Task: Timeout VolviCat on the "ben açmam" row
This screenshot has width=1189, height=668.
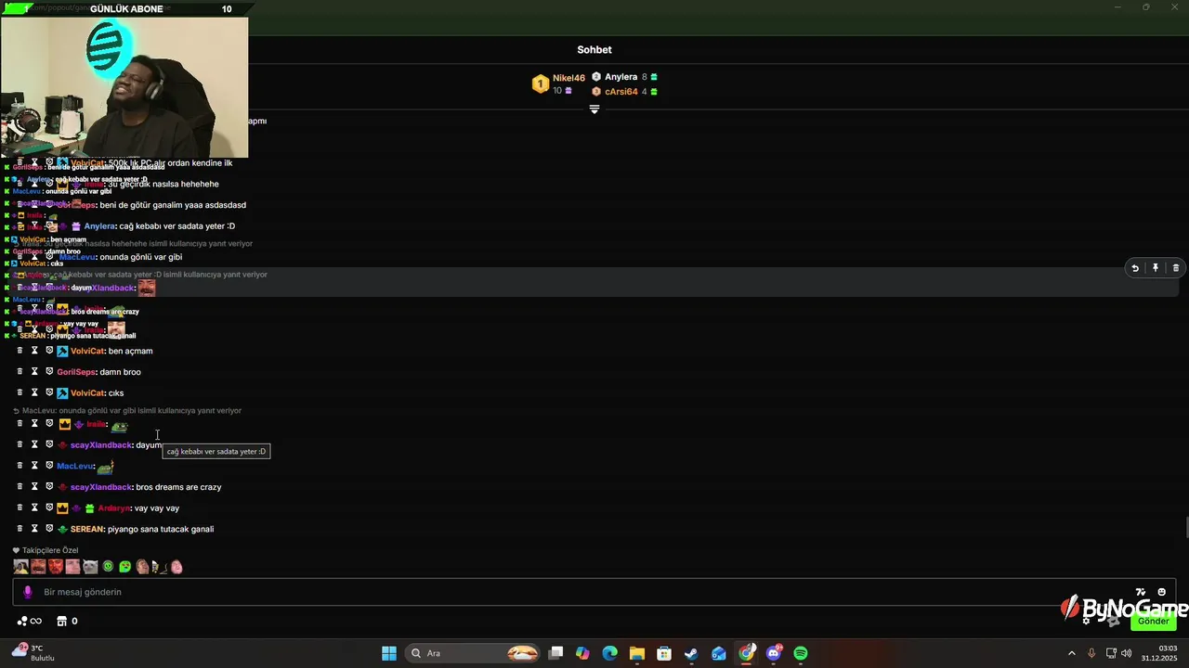Action: pos(34,351)
